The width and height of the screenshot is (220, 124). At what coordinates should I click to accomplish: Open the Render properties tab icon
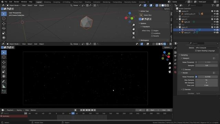tap(175, 52)
